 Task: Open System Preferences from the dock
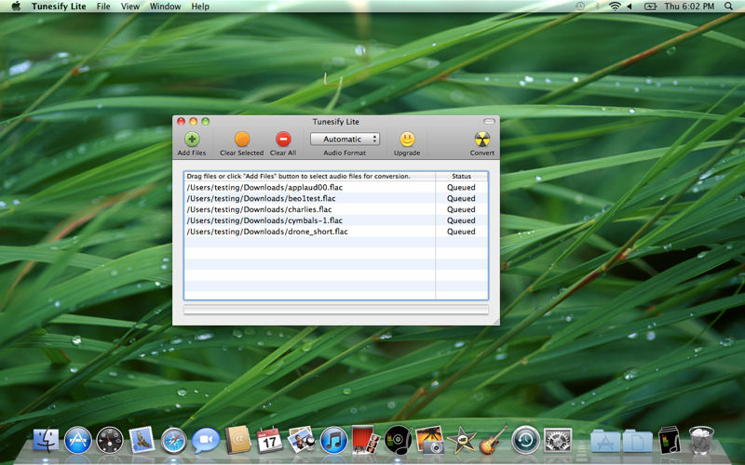557,440
